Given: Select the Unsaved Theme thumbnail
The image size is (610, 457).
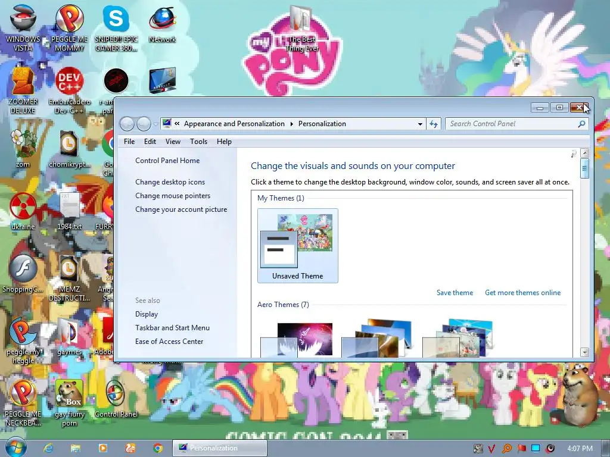Looking at the screenshot, I should coord(298,246).
